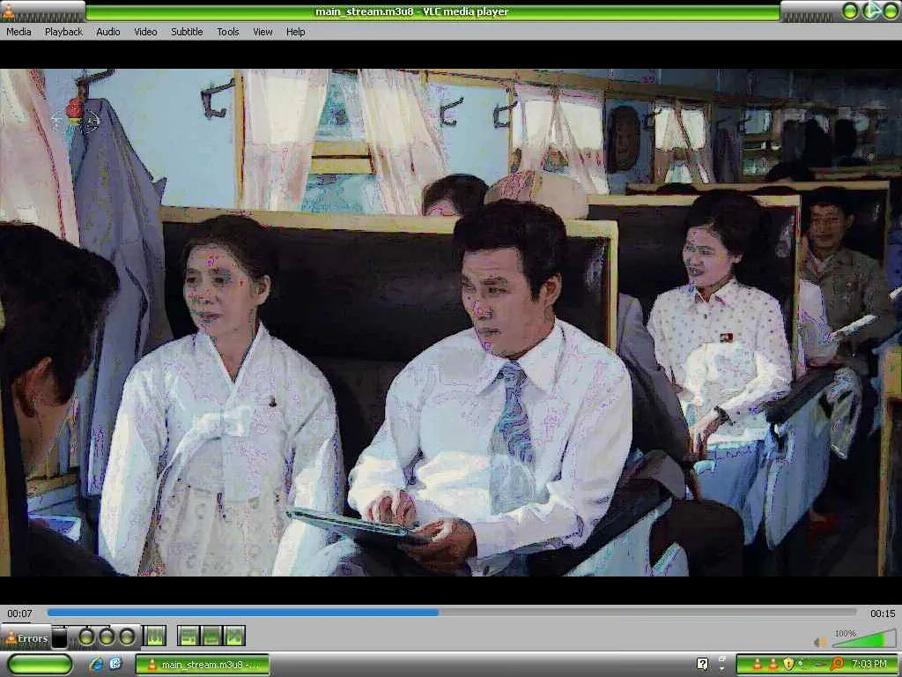The width and height of the screenshot is (902, 677).
Task: Click the orange magnifier tray icon
Action: pos(837,664)
